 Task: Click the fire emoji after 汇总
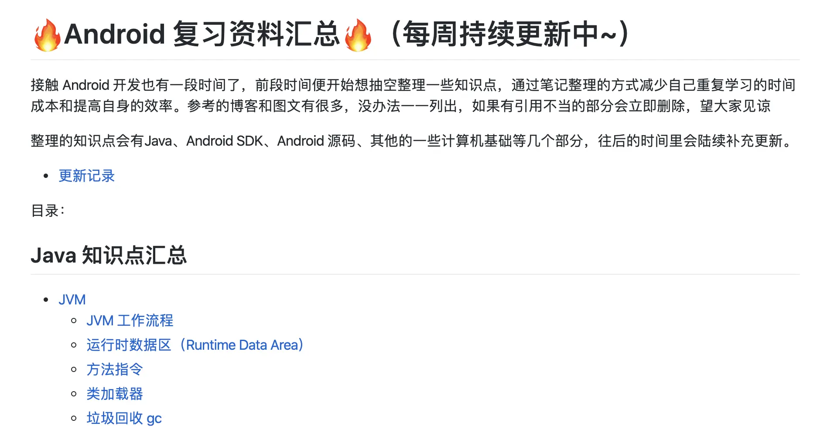358,35
